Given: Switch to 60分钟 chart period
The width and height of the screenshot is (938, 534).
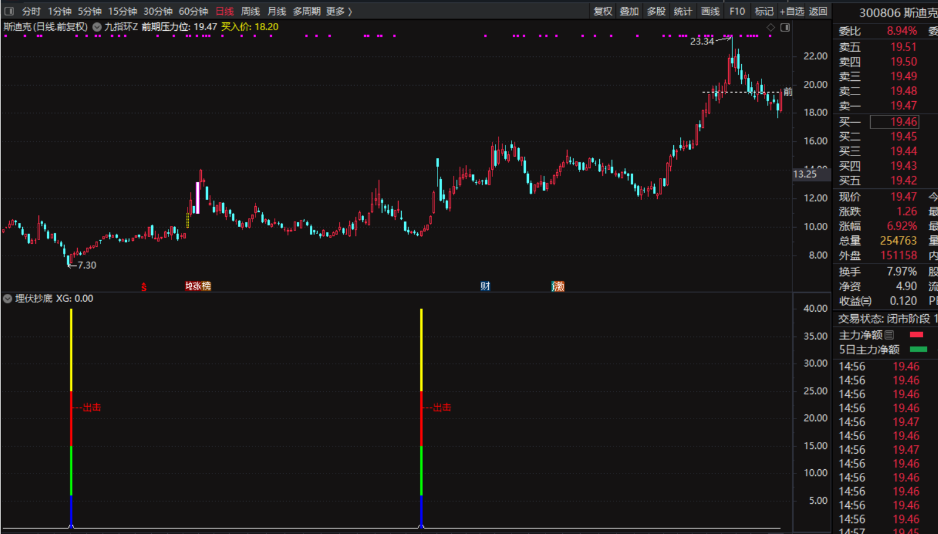Looking at the screenshot, I should click(x=193, y=11).
